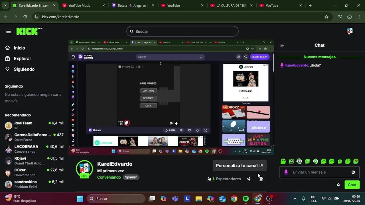Image resolution: width=365 pixels, height=205 pixels.
Task: Open chat settings gear
Action: (338, 185)
